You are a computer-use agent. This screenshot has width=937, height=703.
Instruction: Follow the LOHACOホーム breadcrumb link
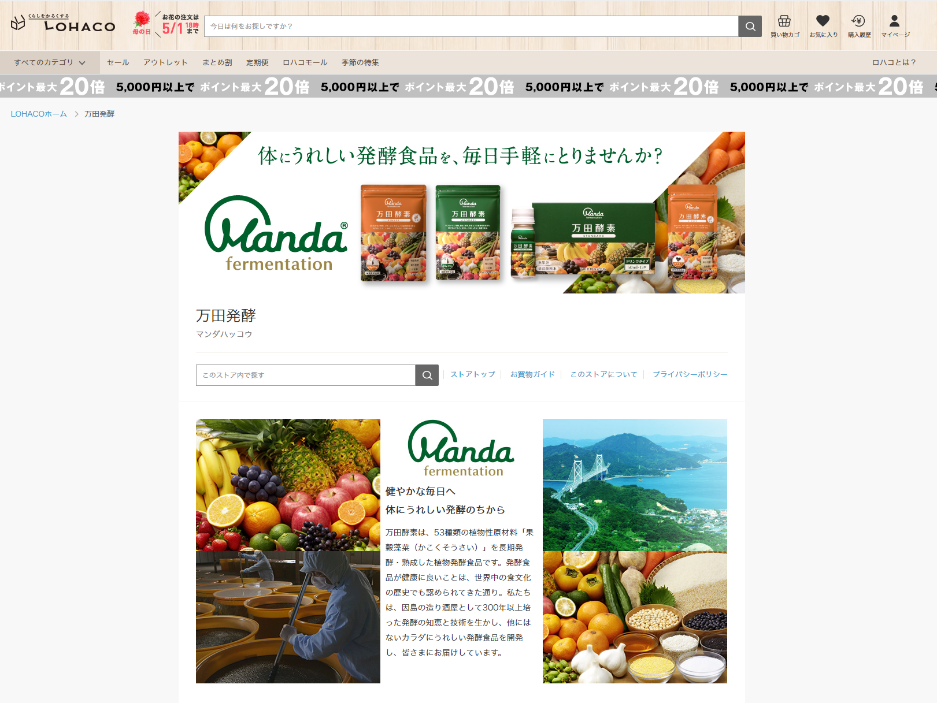[x=39, y=114]
